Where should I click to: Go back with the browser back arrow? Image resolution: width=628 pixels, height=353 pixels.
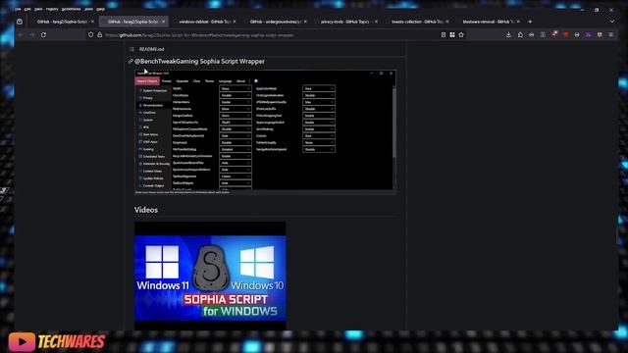(x=21, y=35)
